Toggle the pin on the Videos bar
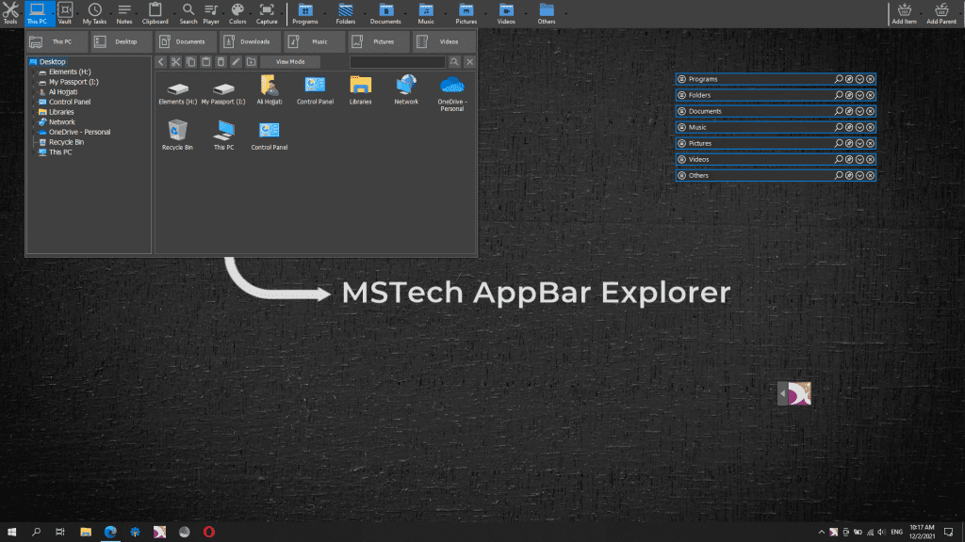The width and height of the screenshot is (965, 542). point(850,159)
